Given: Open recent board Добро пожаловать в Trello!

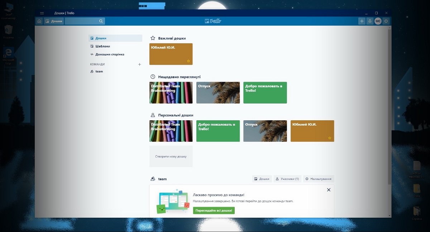Looking at the screenshot, I should pyautogui.click(x=265, y=92).
